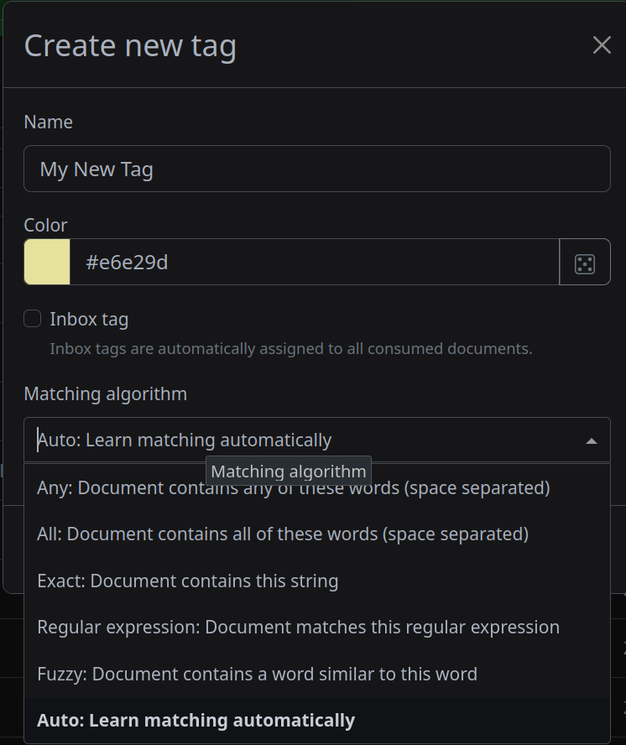Image resolution: width=626 pixels, height=745 pixels.
Task: Click the Inbox tags help description text
Action: (x=290, y=349)
